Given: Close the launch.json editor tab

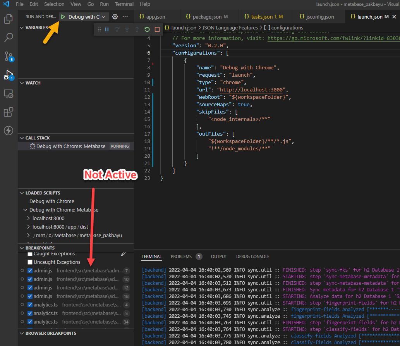Looking at the screenshot, I should [394, 17].
